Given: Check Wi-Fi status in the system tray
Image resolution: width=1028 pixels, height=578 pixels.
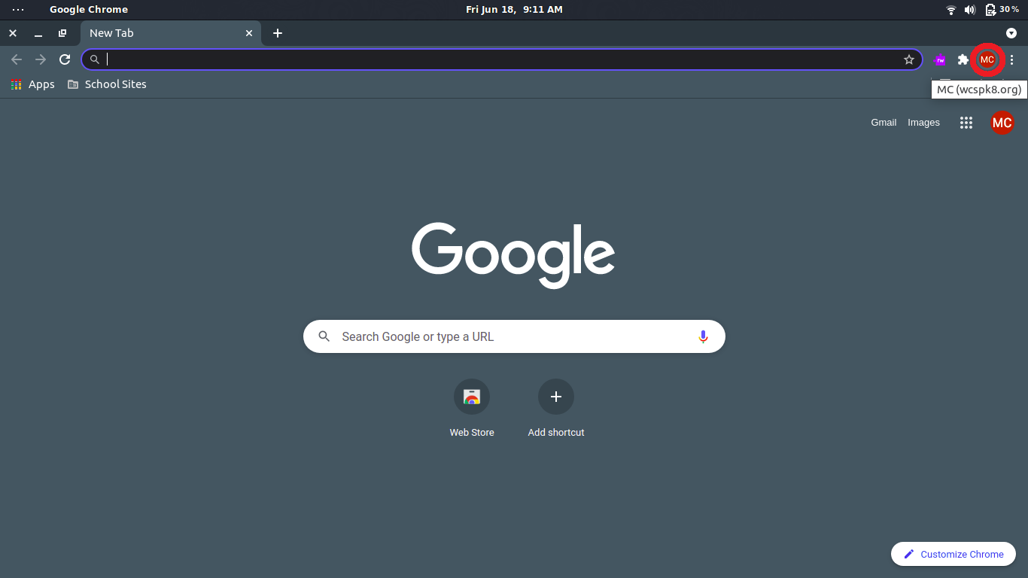Looking at the screenshot, I should (x=951, y=10).
